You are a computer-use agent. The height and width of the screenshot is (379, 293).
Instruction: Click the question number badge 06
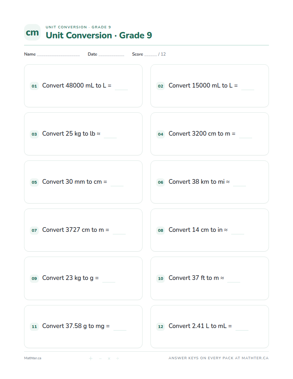[161, 182]
